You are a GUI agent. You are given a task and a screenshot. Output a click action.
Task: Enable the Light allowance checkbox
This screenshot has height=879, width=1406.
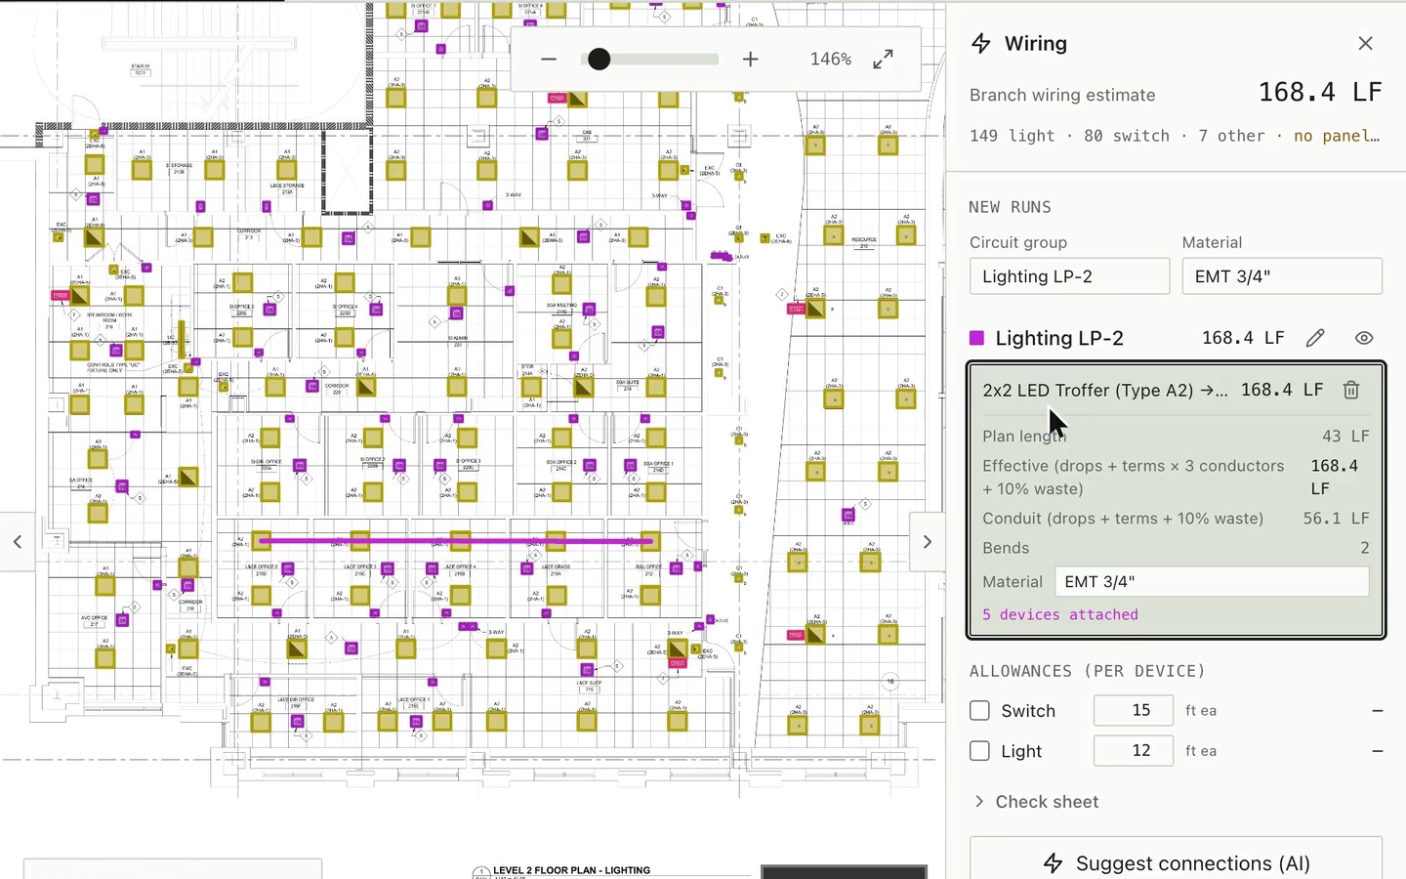(979, 751)
